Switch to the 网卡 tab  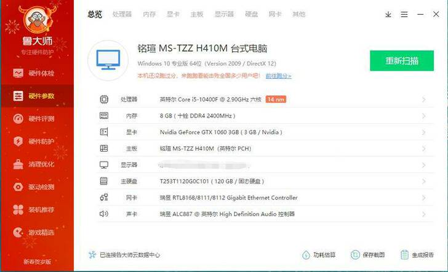[x=275, y=14]
